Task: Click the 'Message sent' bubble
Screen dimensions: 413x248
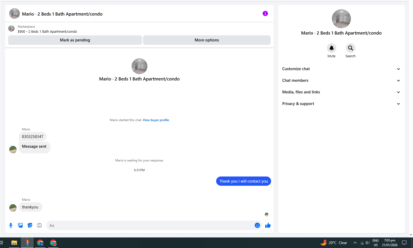Action: click(34, 147)
